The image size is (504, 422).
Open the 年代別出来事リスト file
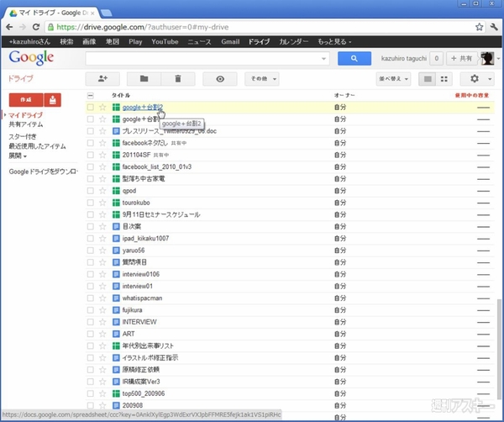pyautogui.click(x=148, y=346)
